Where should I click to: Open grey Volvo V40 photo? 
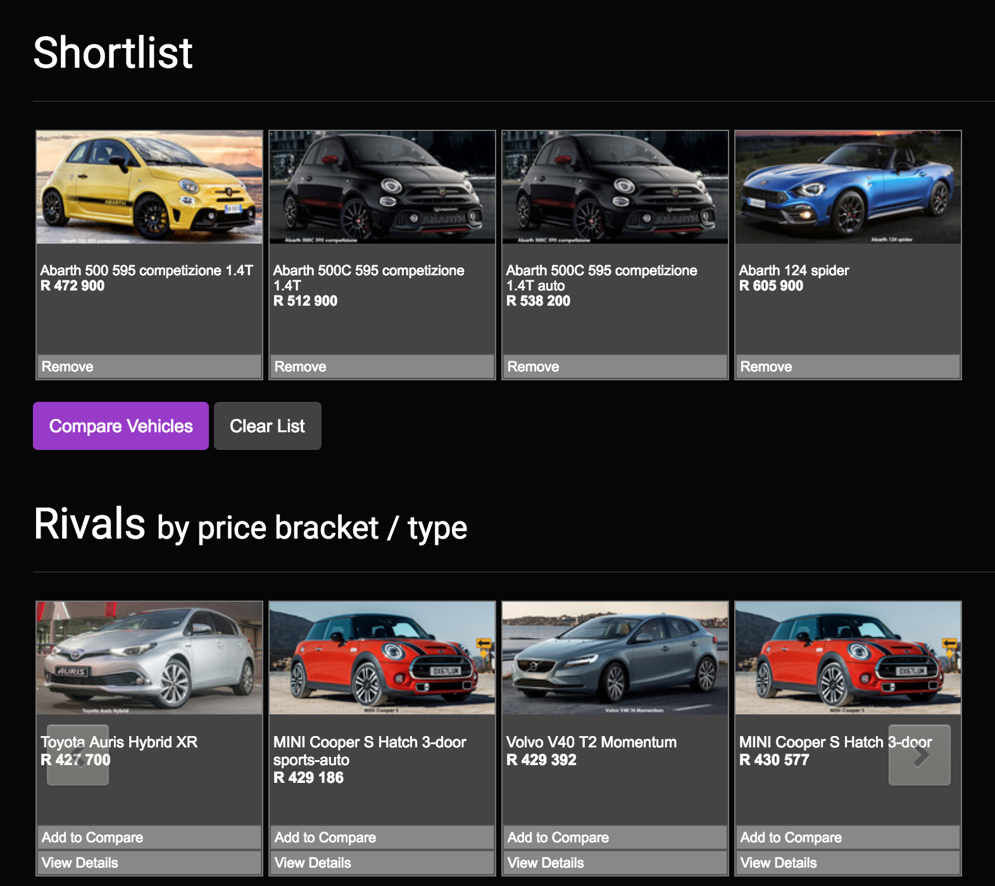[x=615, y=658]
